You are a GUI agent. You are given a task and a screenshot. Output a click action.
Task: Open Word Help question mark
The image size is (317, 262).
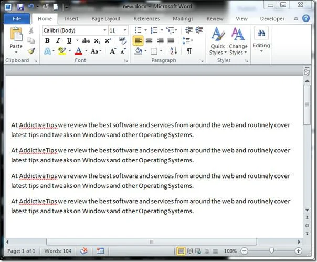tap(306, 18)
